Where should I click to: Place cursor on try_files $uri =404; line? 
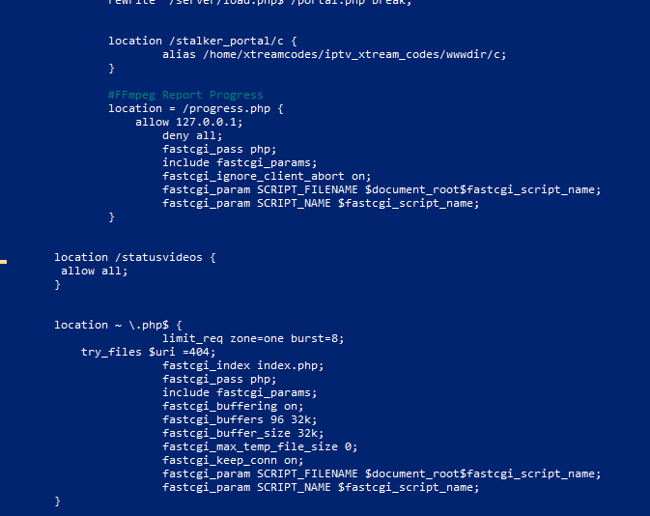tap(149, 352)
